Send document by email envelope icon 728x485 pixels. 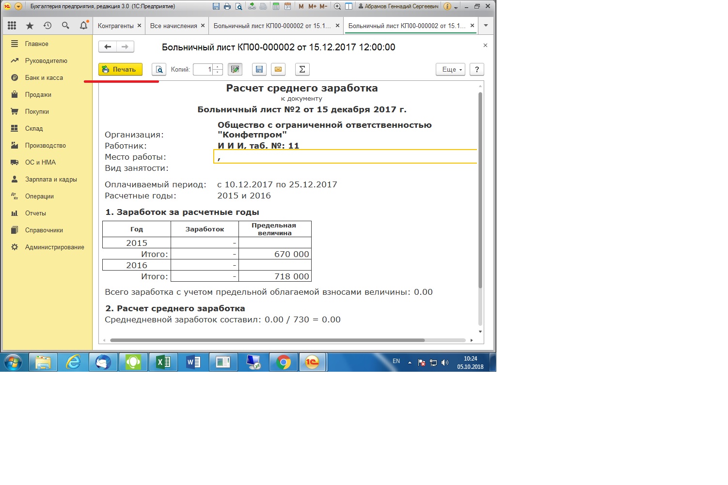(x=278, y=70)
